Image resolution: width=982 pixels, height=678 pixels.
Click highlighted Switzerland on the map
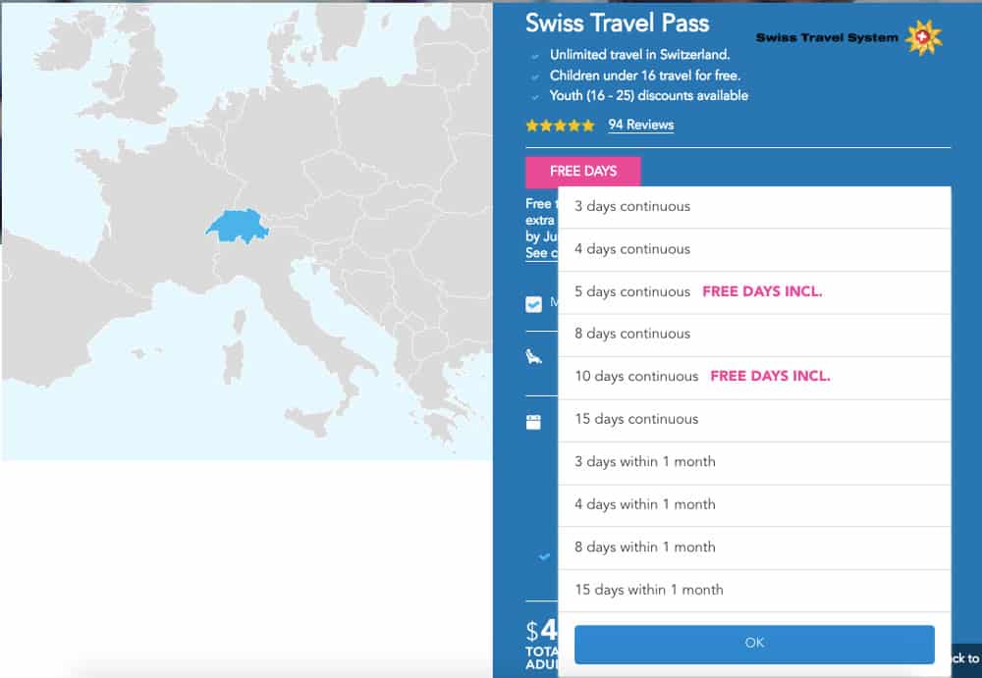pos(238,226)
